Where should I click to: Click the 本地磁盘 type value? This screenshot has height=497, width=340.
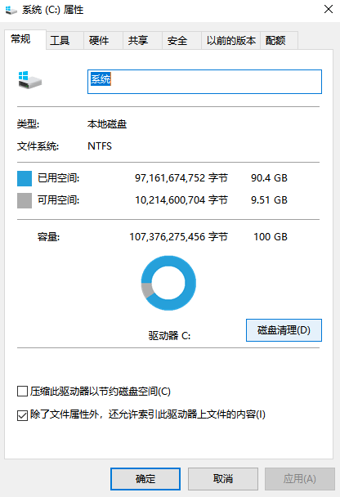[107, 124]
